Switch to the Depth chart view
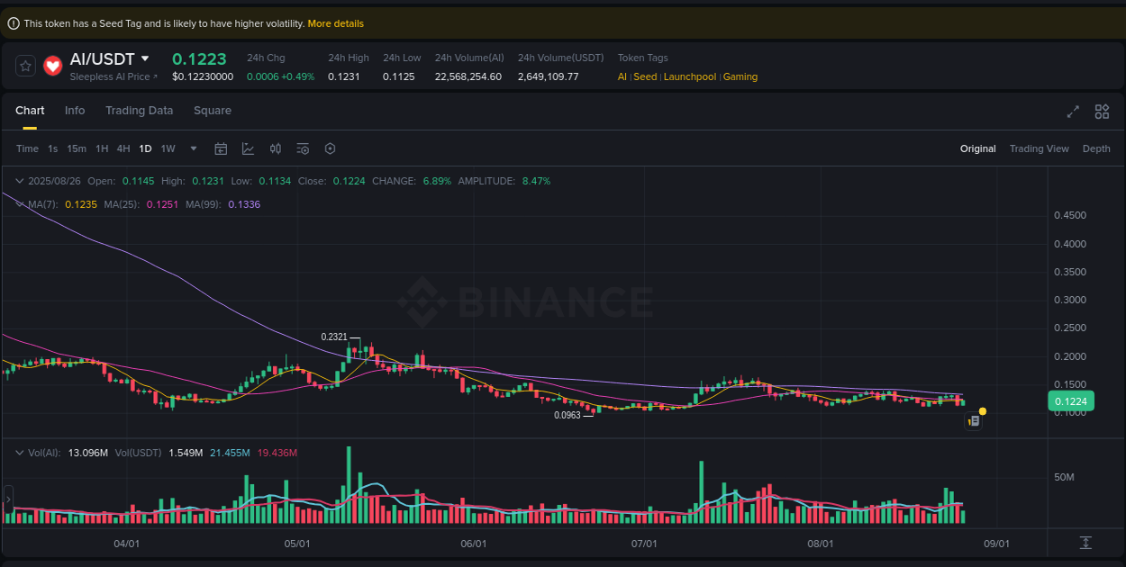 (1096, 148)
